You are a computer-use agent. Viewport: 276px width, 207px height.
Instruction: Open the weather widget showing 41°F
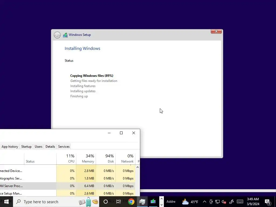tap(190, 202)
